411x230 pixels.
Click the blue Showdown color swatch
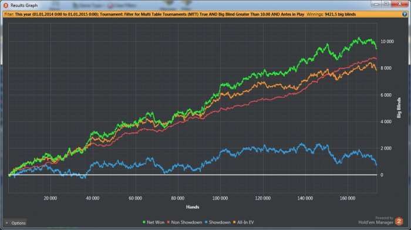pyautogui.click(x=206, y=222)
